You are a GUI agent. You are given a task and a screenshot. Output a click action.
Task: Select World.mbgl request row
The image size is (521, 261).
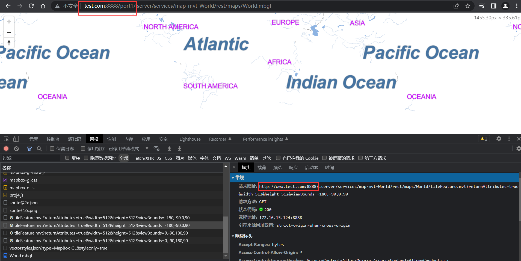click(112, 256)
